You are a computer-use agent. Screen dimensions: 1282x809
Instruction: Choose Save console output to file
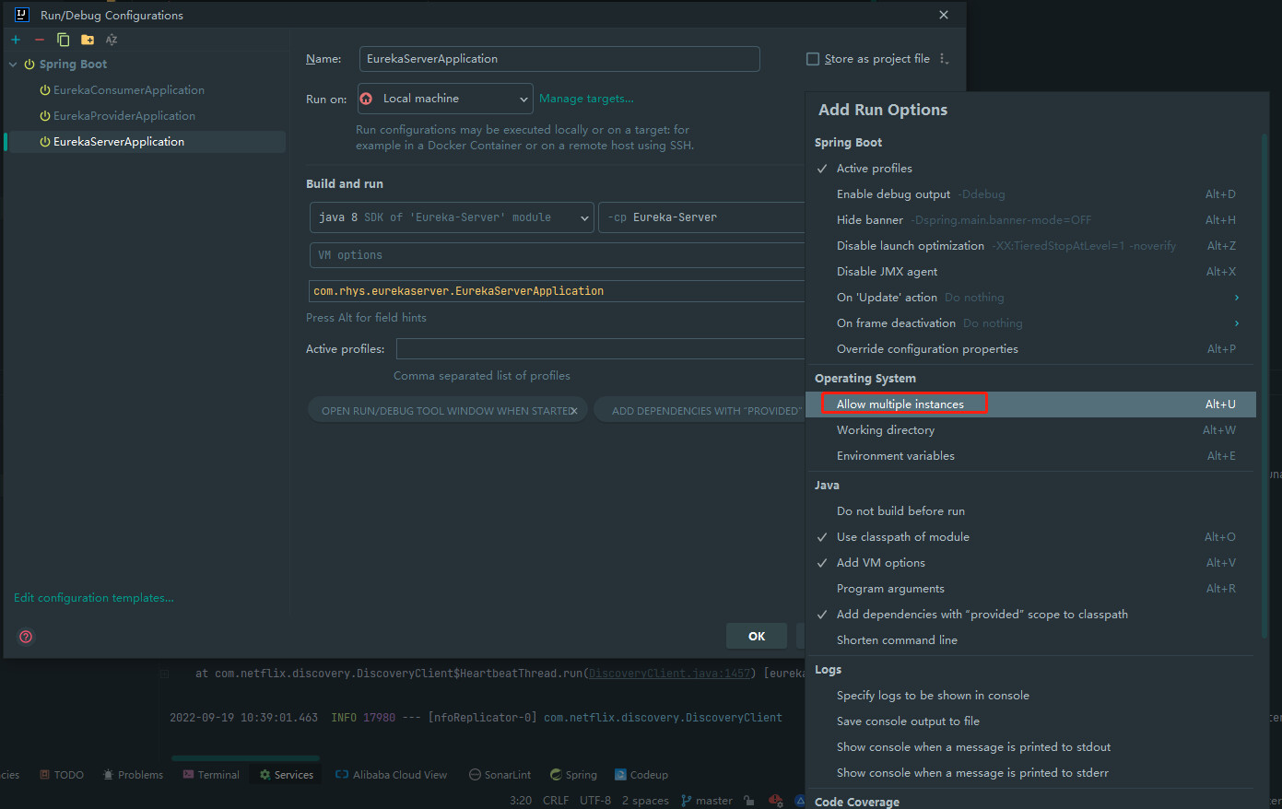pyautogui.click(x=1030, y=721)
